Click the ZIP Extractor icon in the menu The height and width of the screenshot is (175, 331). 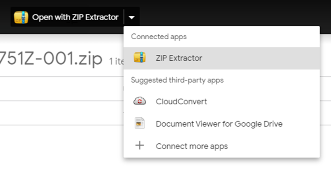[x=140, y=58]
